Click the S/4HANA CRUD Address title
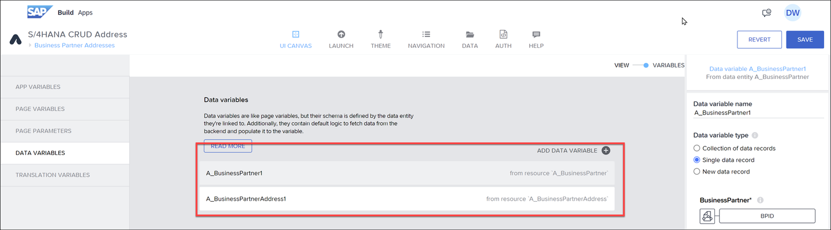 (x=77, y=35)
